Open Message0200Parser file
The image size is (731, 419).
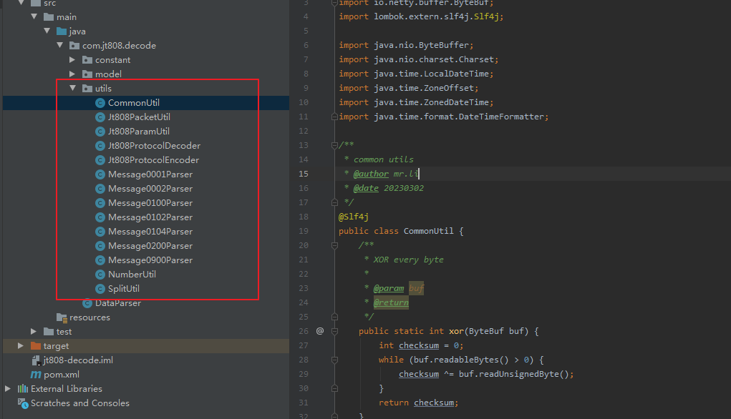[150, 246]
